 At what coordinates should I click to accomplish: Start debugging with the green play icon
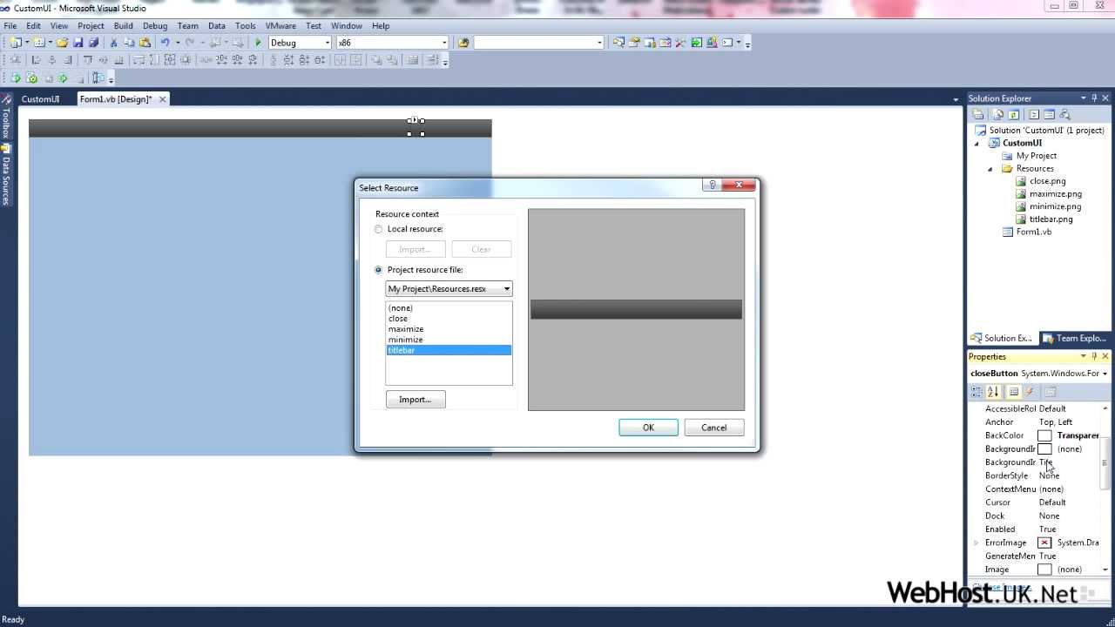coord(258,43)
